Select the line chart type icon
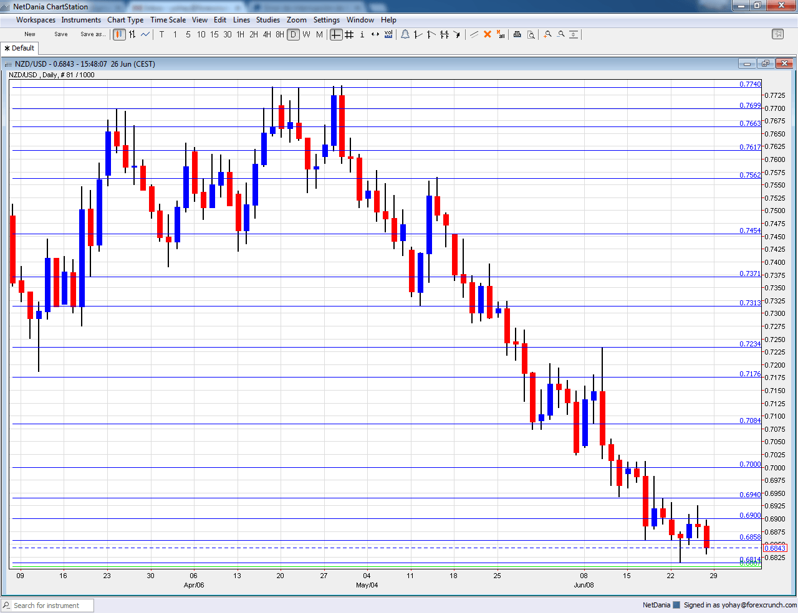Viewport: 798px width, 613px height. coord(145,34)
